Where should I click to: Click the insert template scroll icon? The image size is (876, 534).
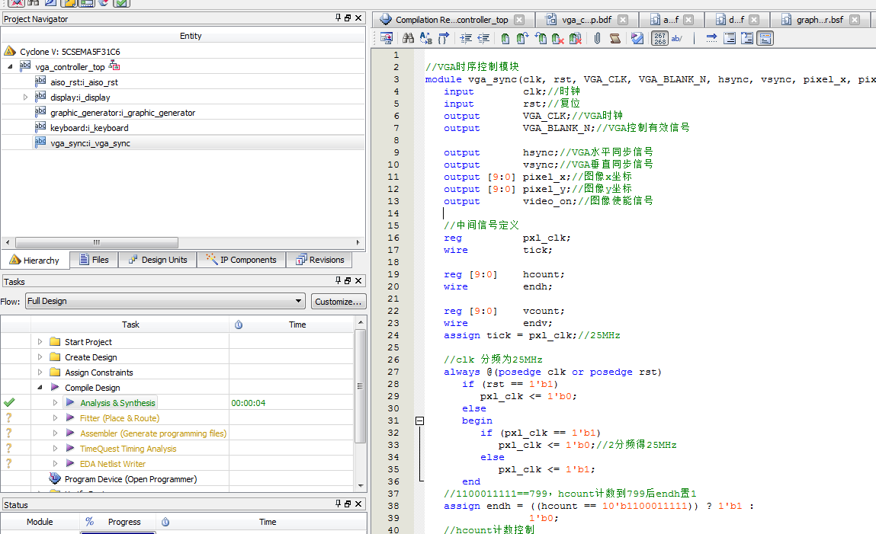[x=614, y=38]
